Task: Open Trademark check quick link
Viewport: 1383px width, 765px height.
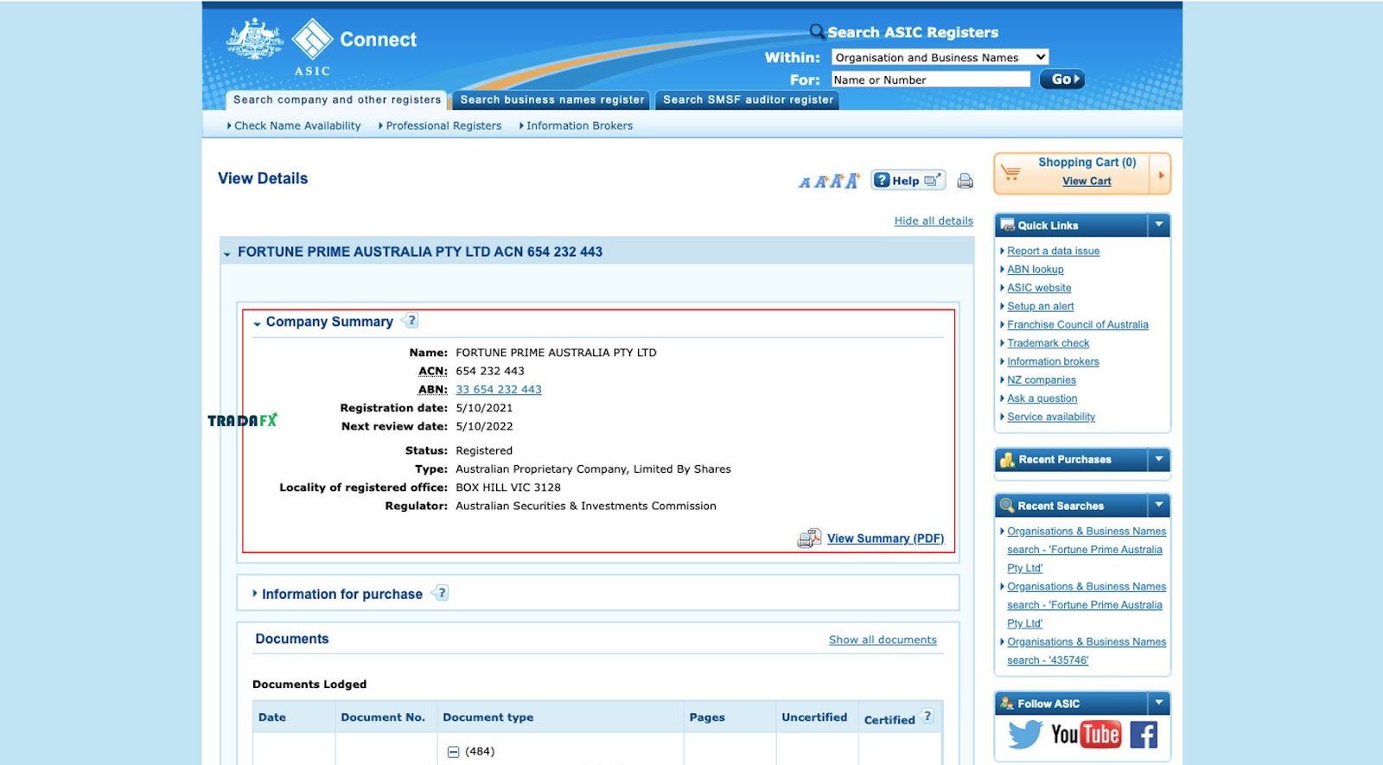Action: coord(1048,343)
